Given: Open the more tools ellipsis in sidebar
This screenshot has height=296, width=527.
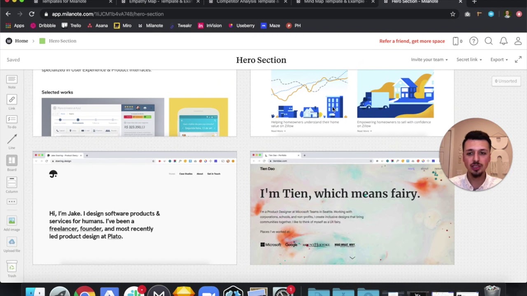Looking at the screenshot, I should [12, 201].
